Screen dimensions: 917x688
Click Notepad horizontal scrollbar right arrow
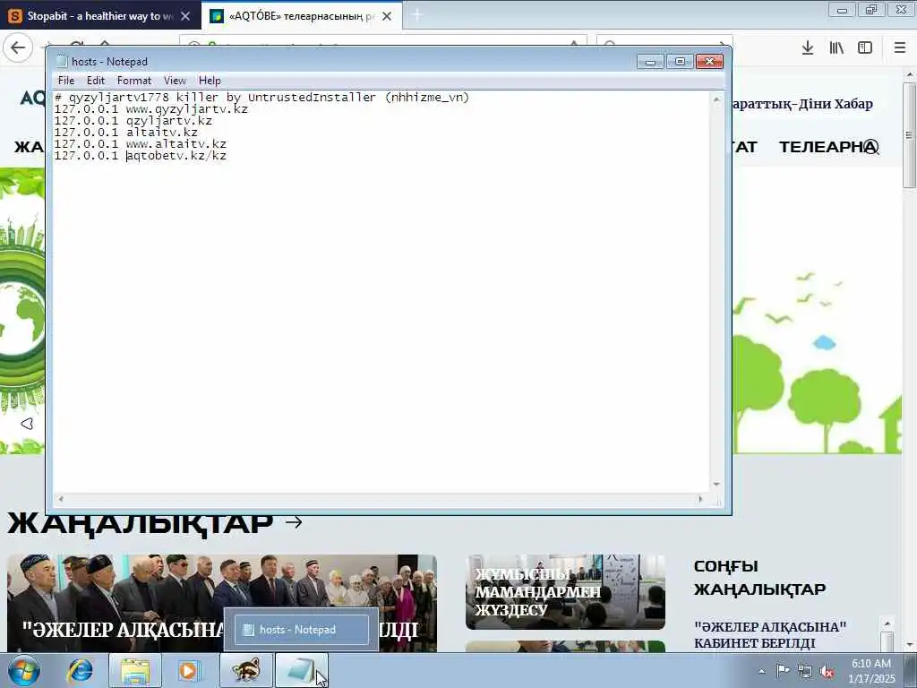click(x=700, y=499)
